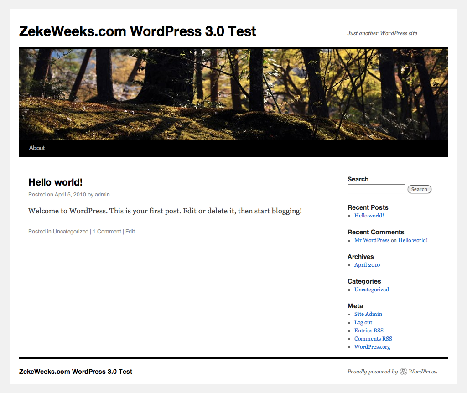The width and height of the screenshot is (467, 393).
Task: Click the WordPress logo icon in footer
Action: [x=404, y=372]
